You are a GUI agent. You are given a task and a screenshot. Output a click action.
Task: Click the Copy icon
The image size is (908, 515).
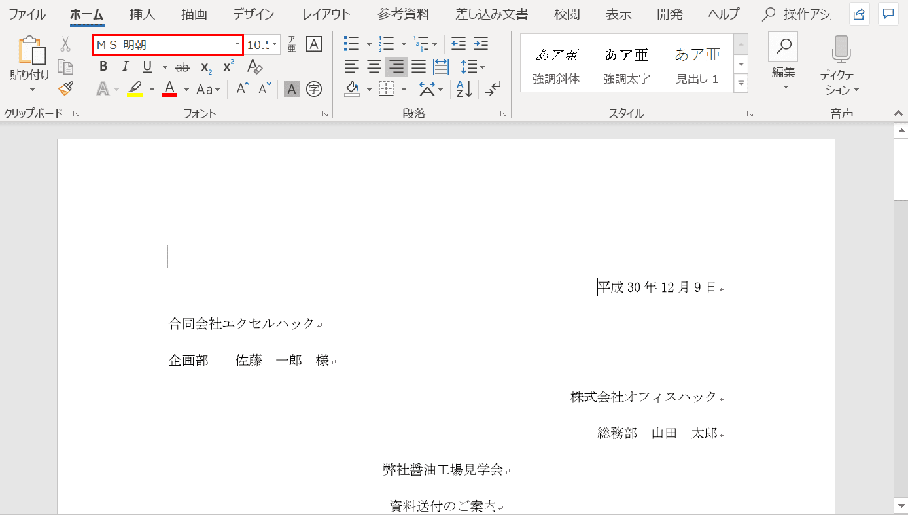point(65,67)
